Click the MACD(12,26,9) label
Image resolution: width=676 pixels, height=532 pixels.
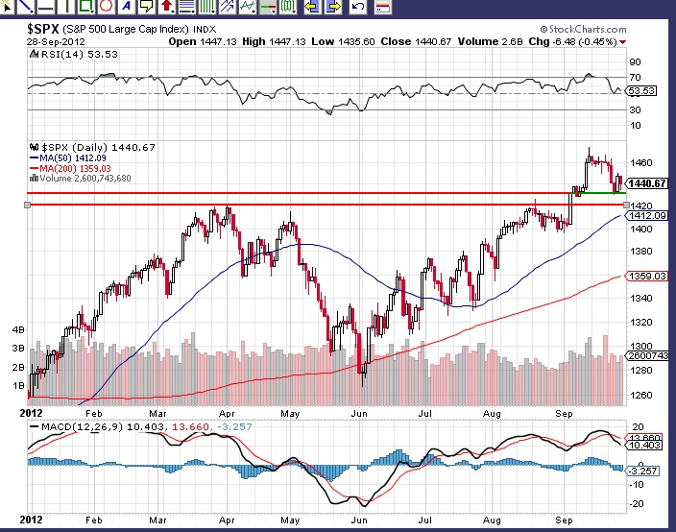[x=82, y=426]
